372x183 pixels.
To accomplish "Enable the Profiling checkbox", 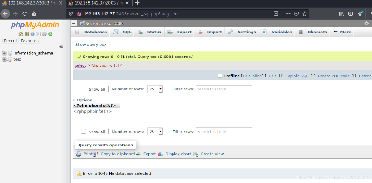I will (220, 76).
